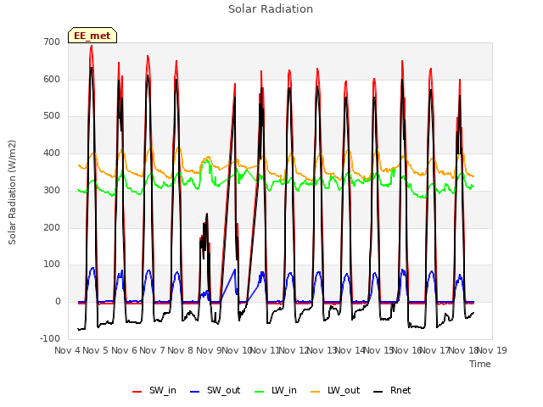Click the 600 y-axis tick label
Screen dimensions: 543x407
click(52, 79)
